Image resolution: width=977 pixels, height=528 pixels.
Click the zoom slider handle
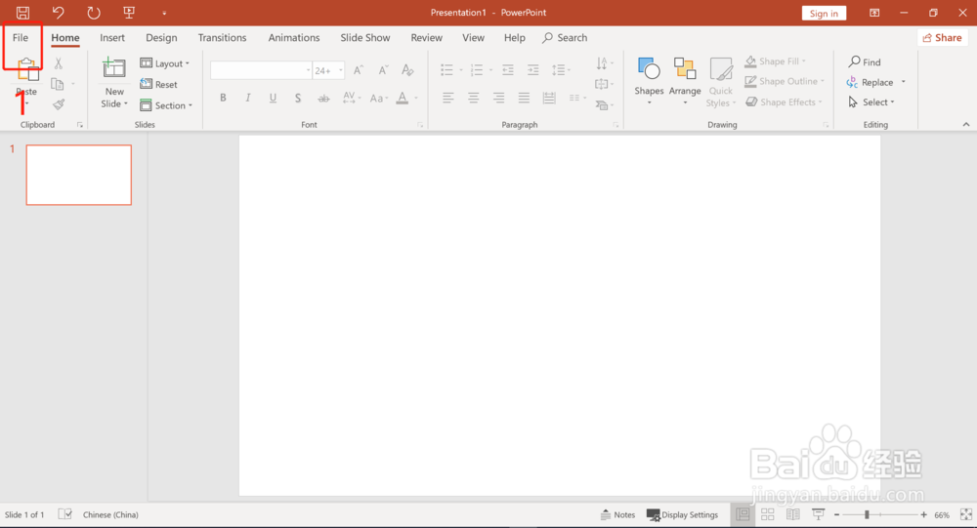tap(867, 515)
